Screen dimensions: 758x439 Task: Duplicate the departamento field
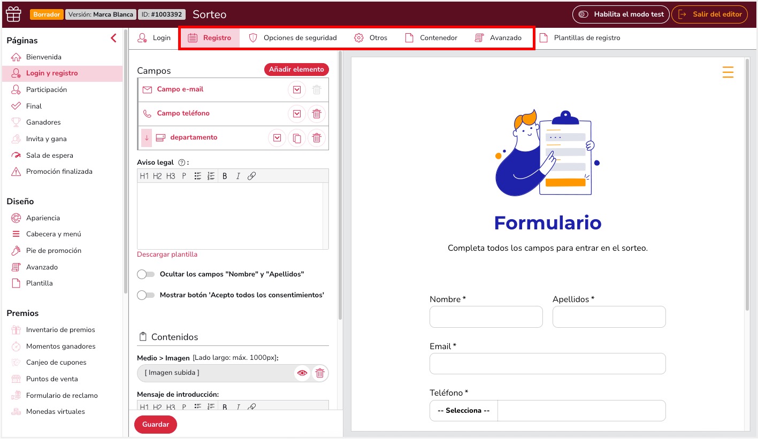[296, 137]
